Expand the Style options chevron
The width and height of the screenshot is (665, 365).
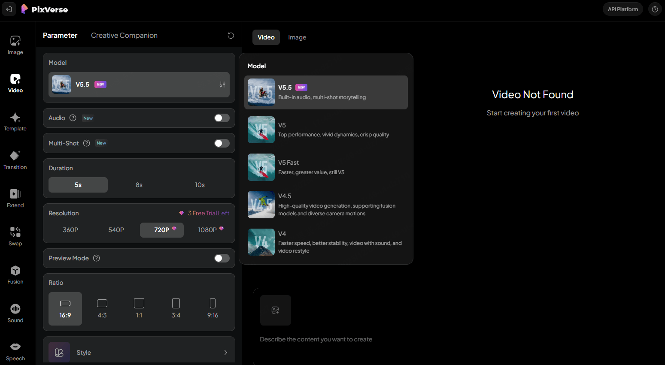[x=225, y=353]
